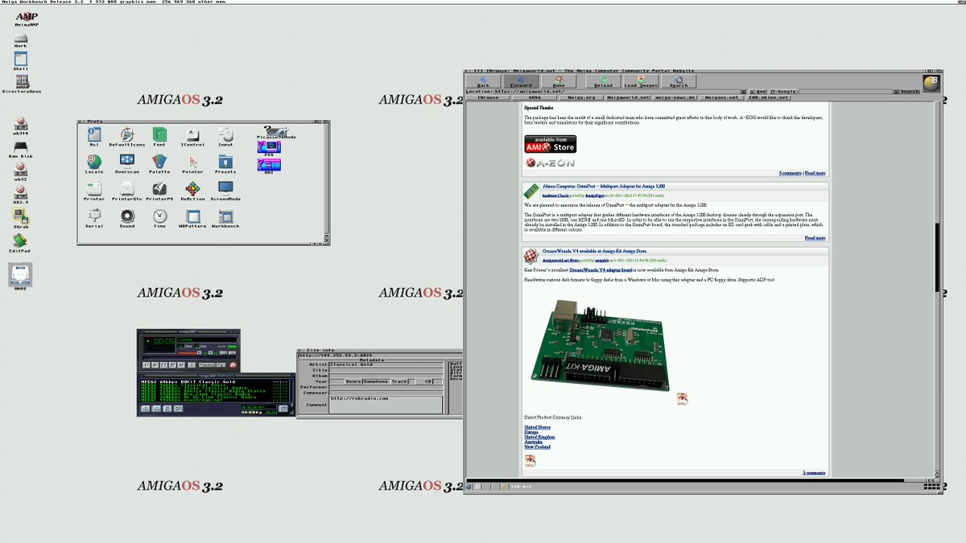Image resolution: width=966 pixels, height=543 pixels.
Task: Click the Google search engine selector
Action: tap(785, 92)
